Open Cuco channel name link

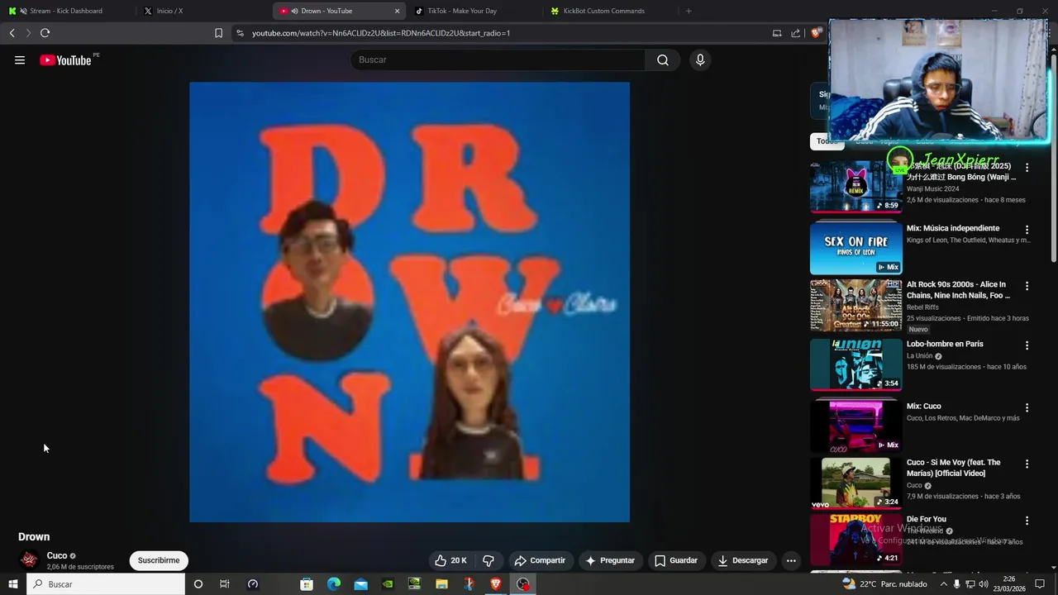click(x=57, y=555)
